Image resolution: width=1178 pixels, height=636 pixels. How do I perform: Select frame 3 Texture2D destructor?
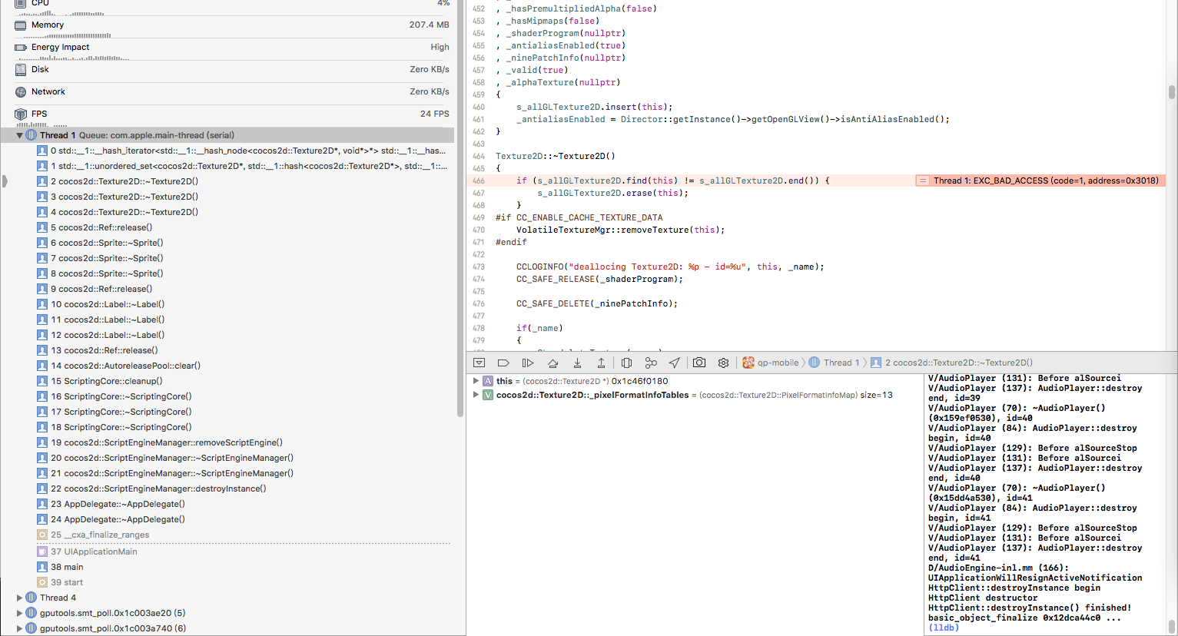pyautogui.click(x=118, y=197)
